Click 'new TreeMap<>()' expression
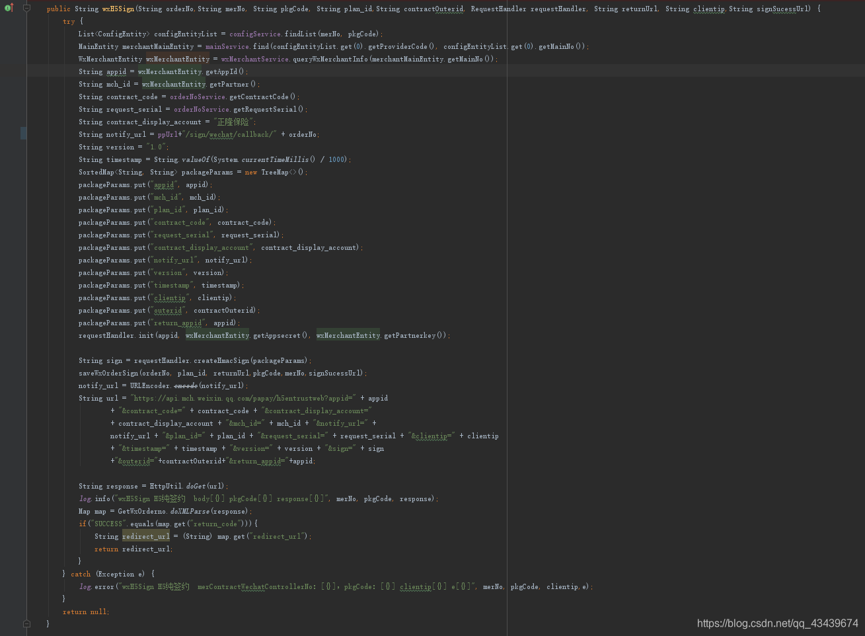 [274, 172]
